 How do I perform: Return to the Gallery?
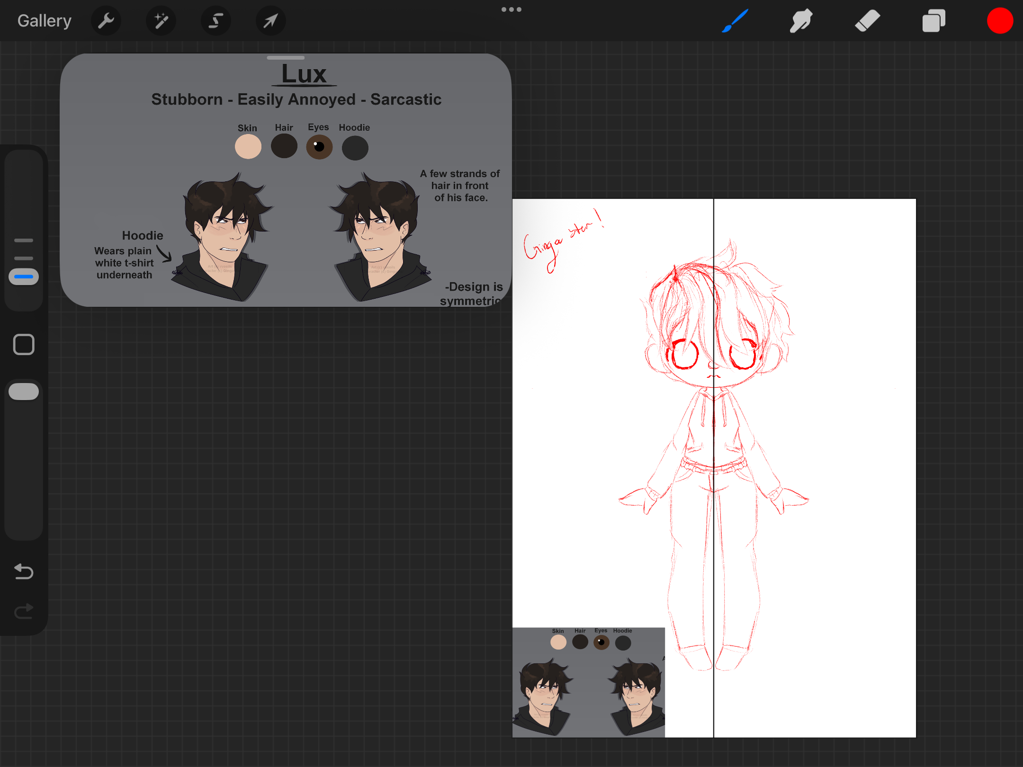pyautogui.click(x=45, y=21)
